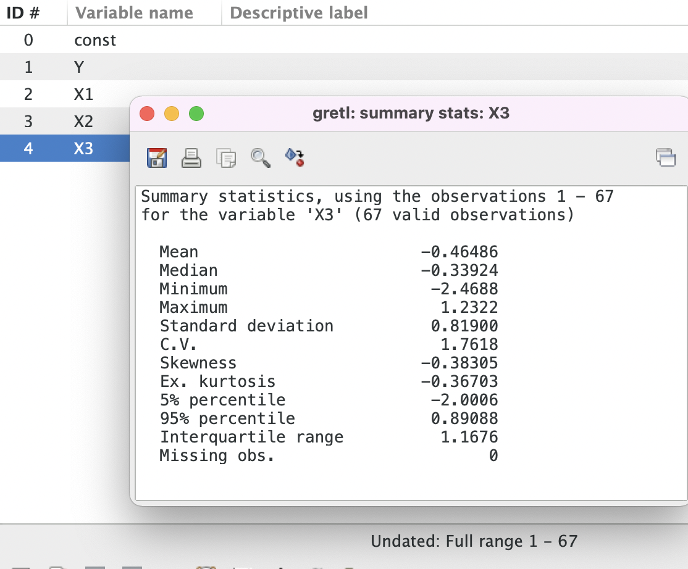Click the 5% percentile value -2.0006
Screen dimensions: 688x569
tap(464, 400)
